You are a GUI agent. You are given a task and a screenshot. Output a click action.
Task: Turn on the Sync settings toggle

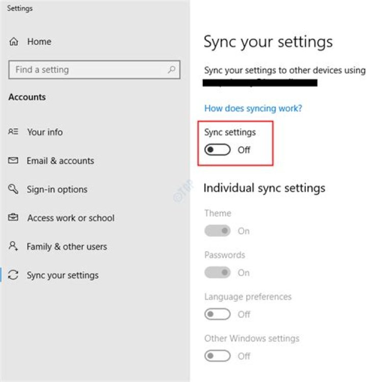(x=217, y=150)
